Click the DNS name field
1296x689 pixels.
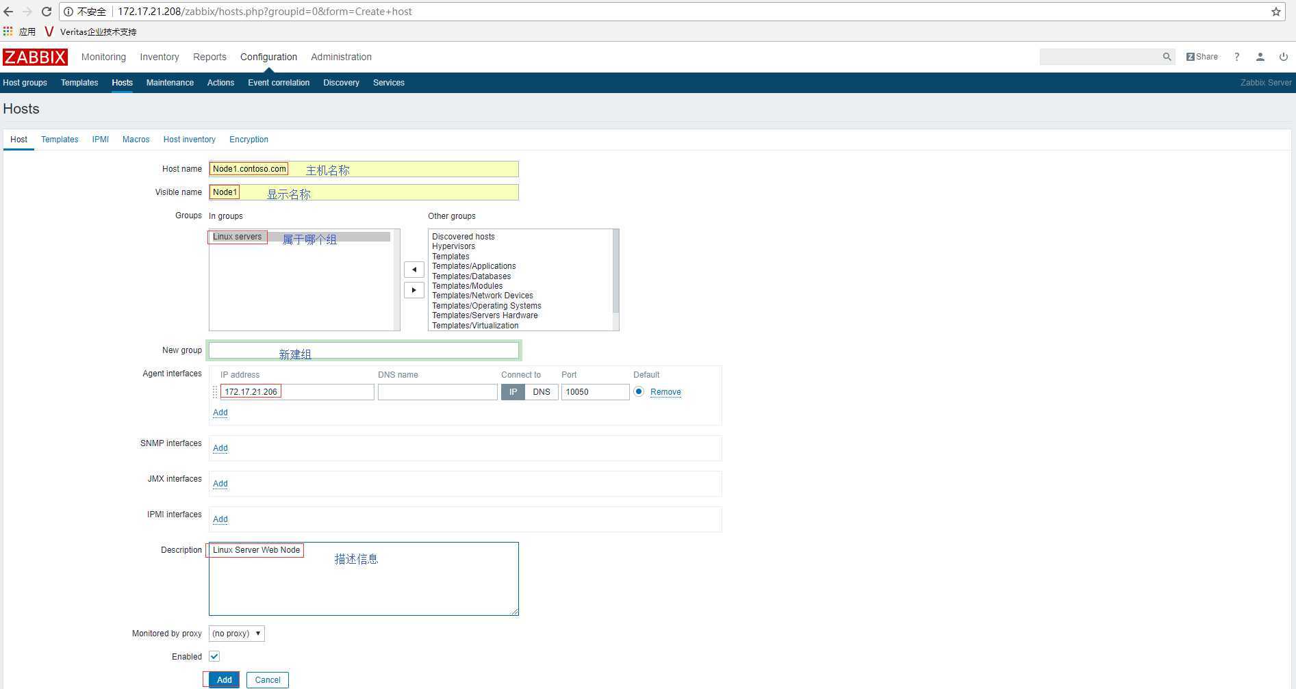(x=437, y=392)
